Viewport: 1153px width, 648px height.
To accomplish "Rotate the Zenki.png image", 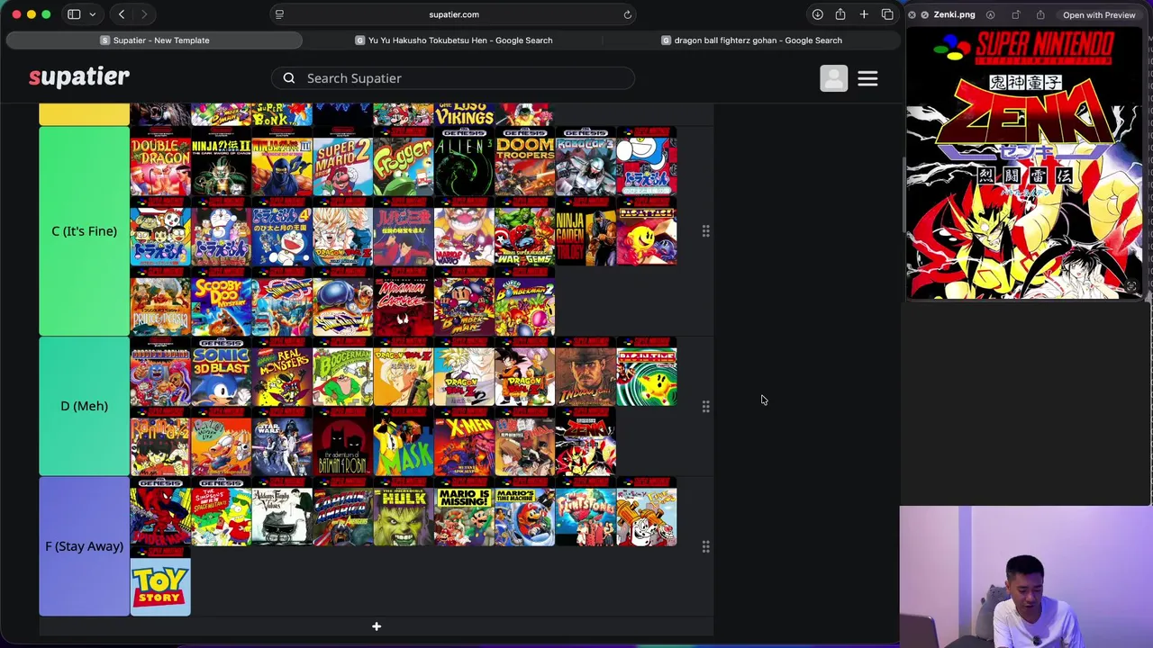I will (1015, 14).
